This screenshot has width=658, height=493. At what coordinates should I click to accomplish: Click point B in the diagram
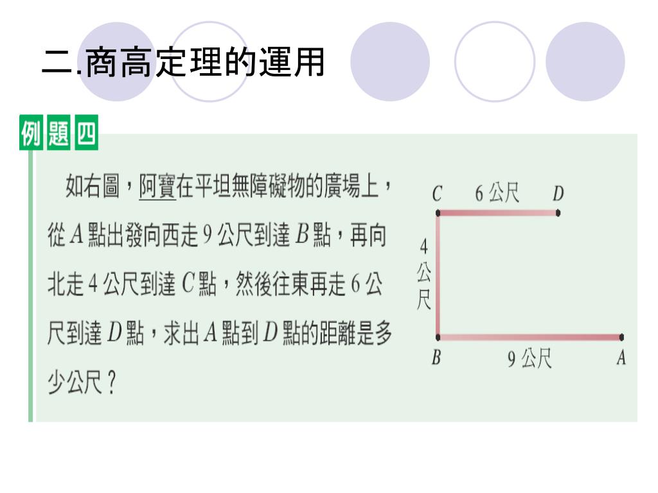[x=438, y=337]
